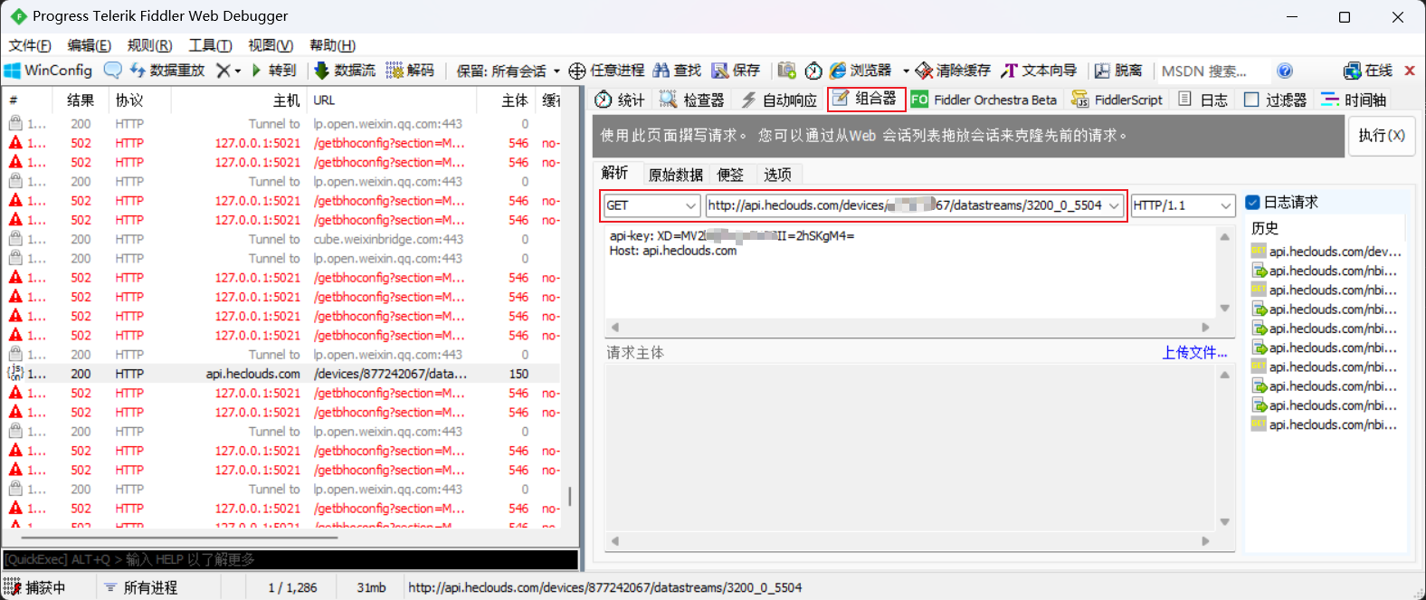Screen dimensions: 1426x600
Task: Click the 执行(X) execute button
Action: tap(1382, 135)
